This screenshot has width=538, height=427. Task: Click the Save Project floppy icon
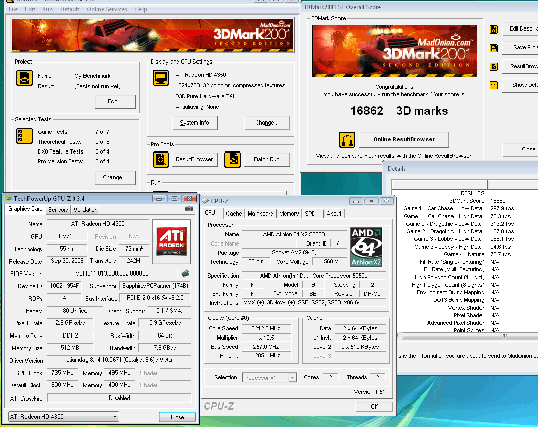point(494,48)
